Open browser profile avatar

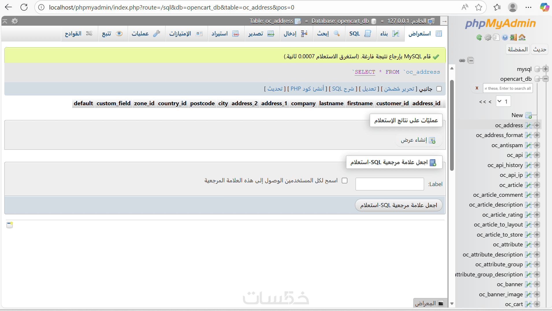click(x=513, y=7)
